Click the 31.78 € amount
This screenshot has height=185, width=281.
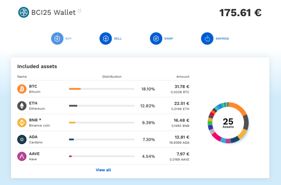182,87
